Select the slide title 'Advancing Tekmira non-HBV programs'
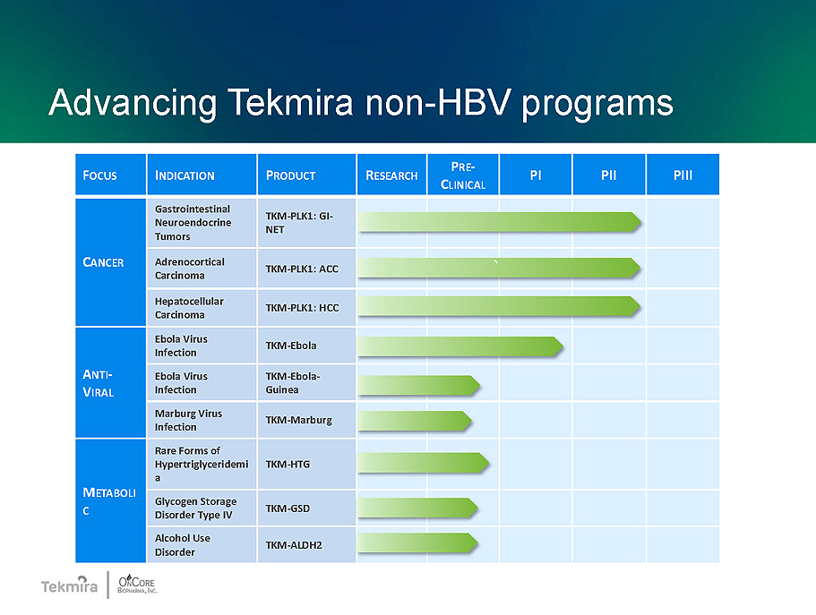This screenshot has width=816, height=615. click(361, 103)
